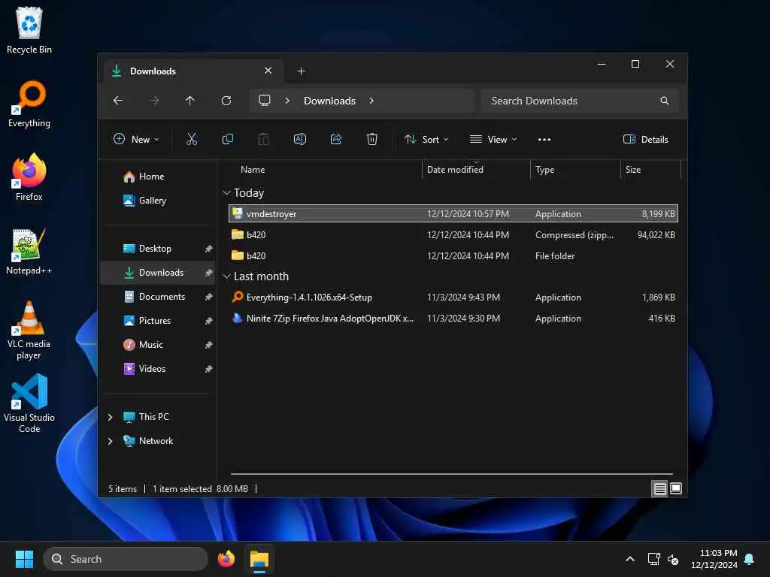Image resolution: width=770 pixels, height=577 pixels.
Task: Open the New dropdown menu
Action: point(136,139)
